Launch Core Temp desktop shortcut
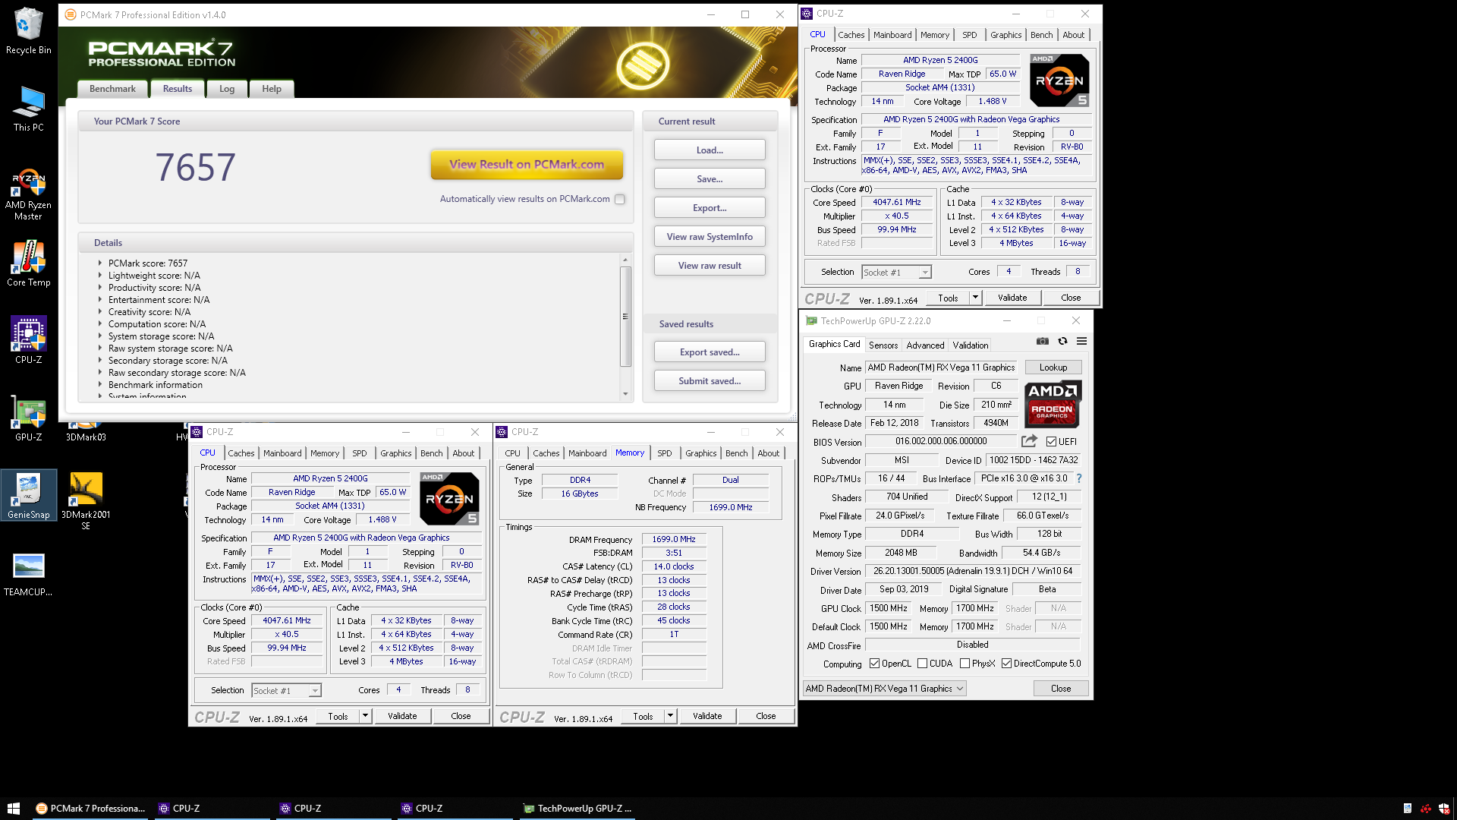 pos(28,263)
